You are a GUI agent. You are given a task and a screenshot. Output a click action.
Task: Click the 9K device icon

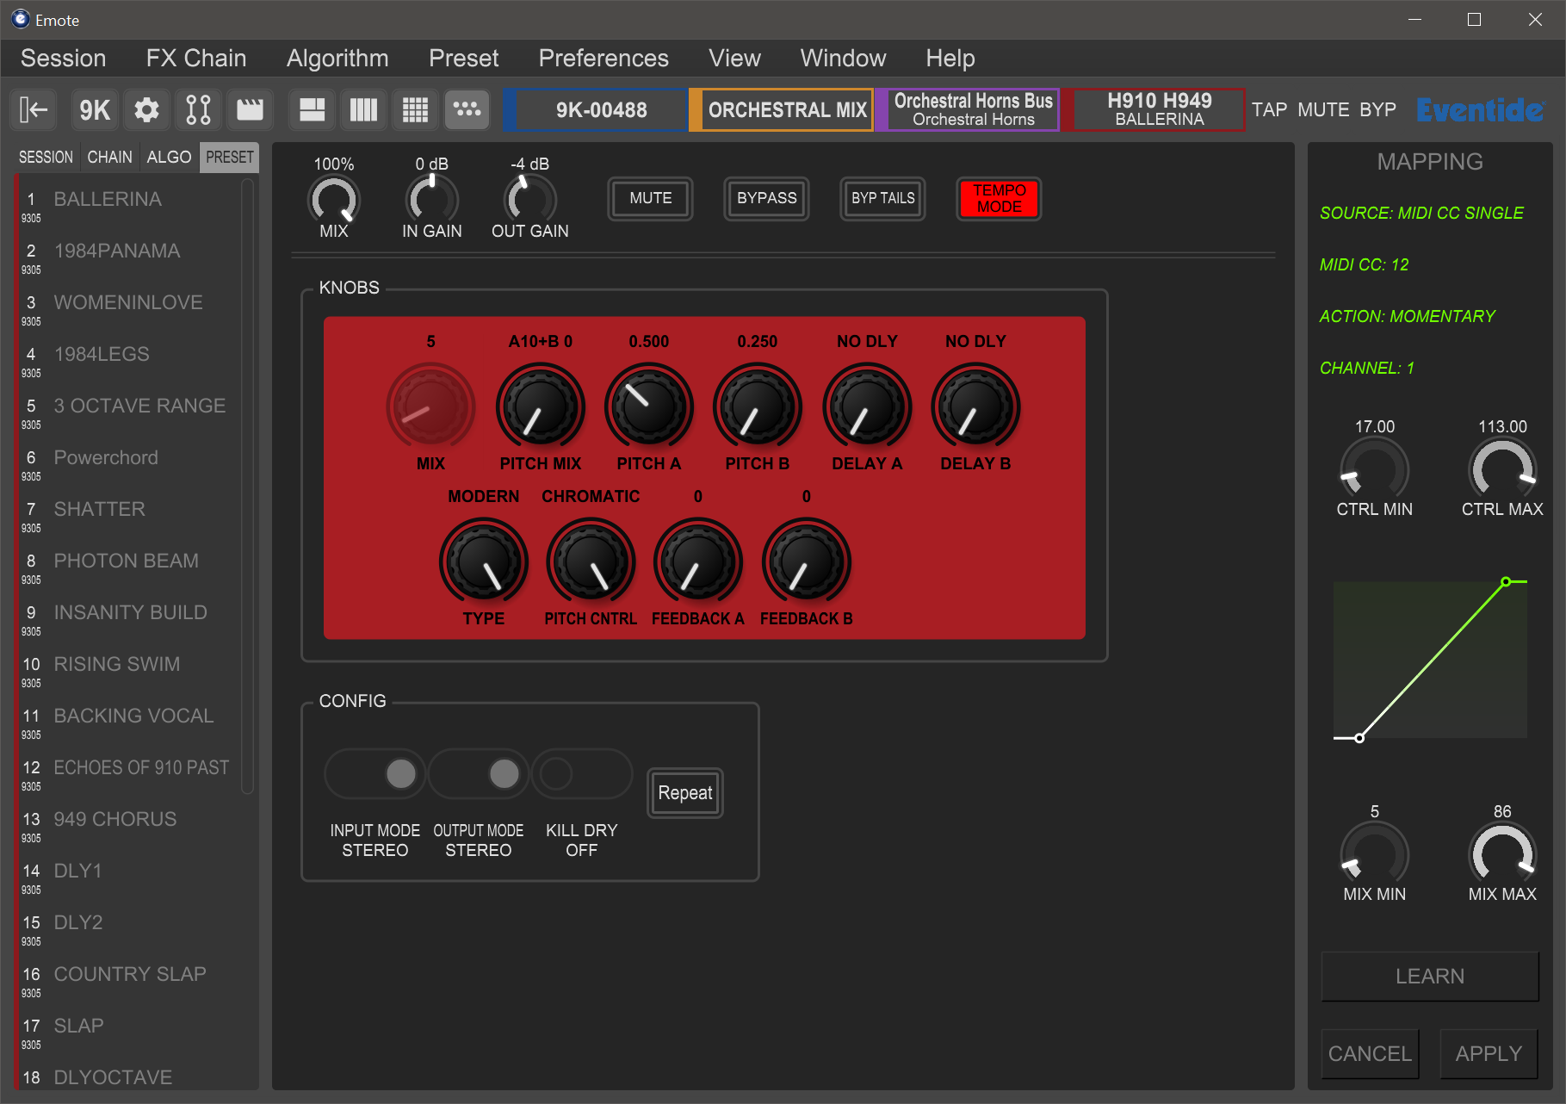coord(95,110)
